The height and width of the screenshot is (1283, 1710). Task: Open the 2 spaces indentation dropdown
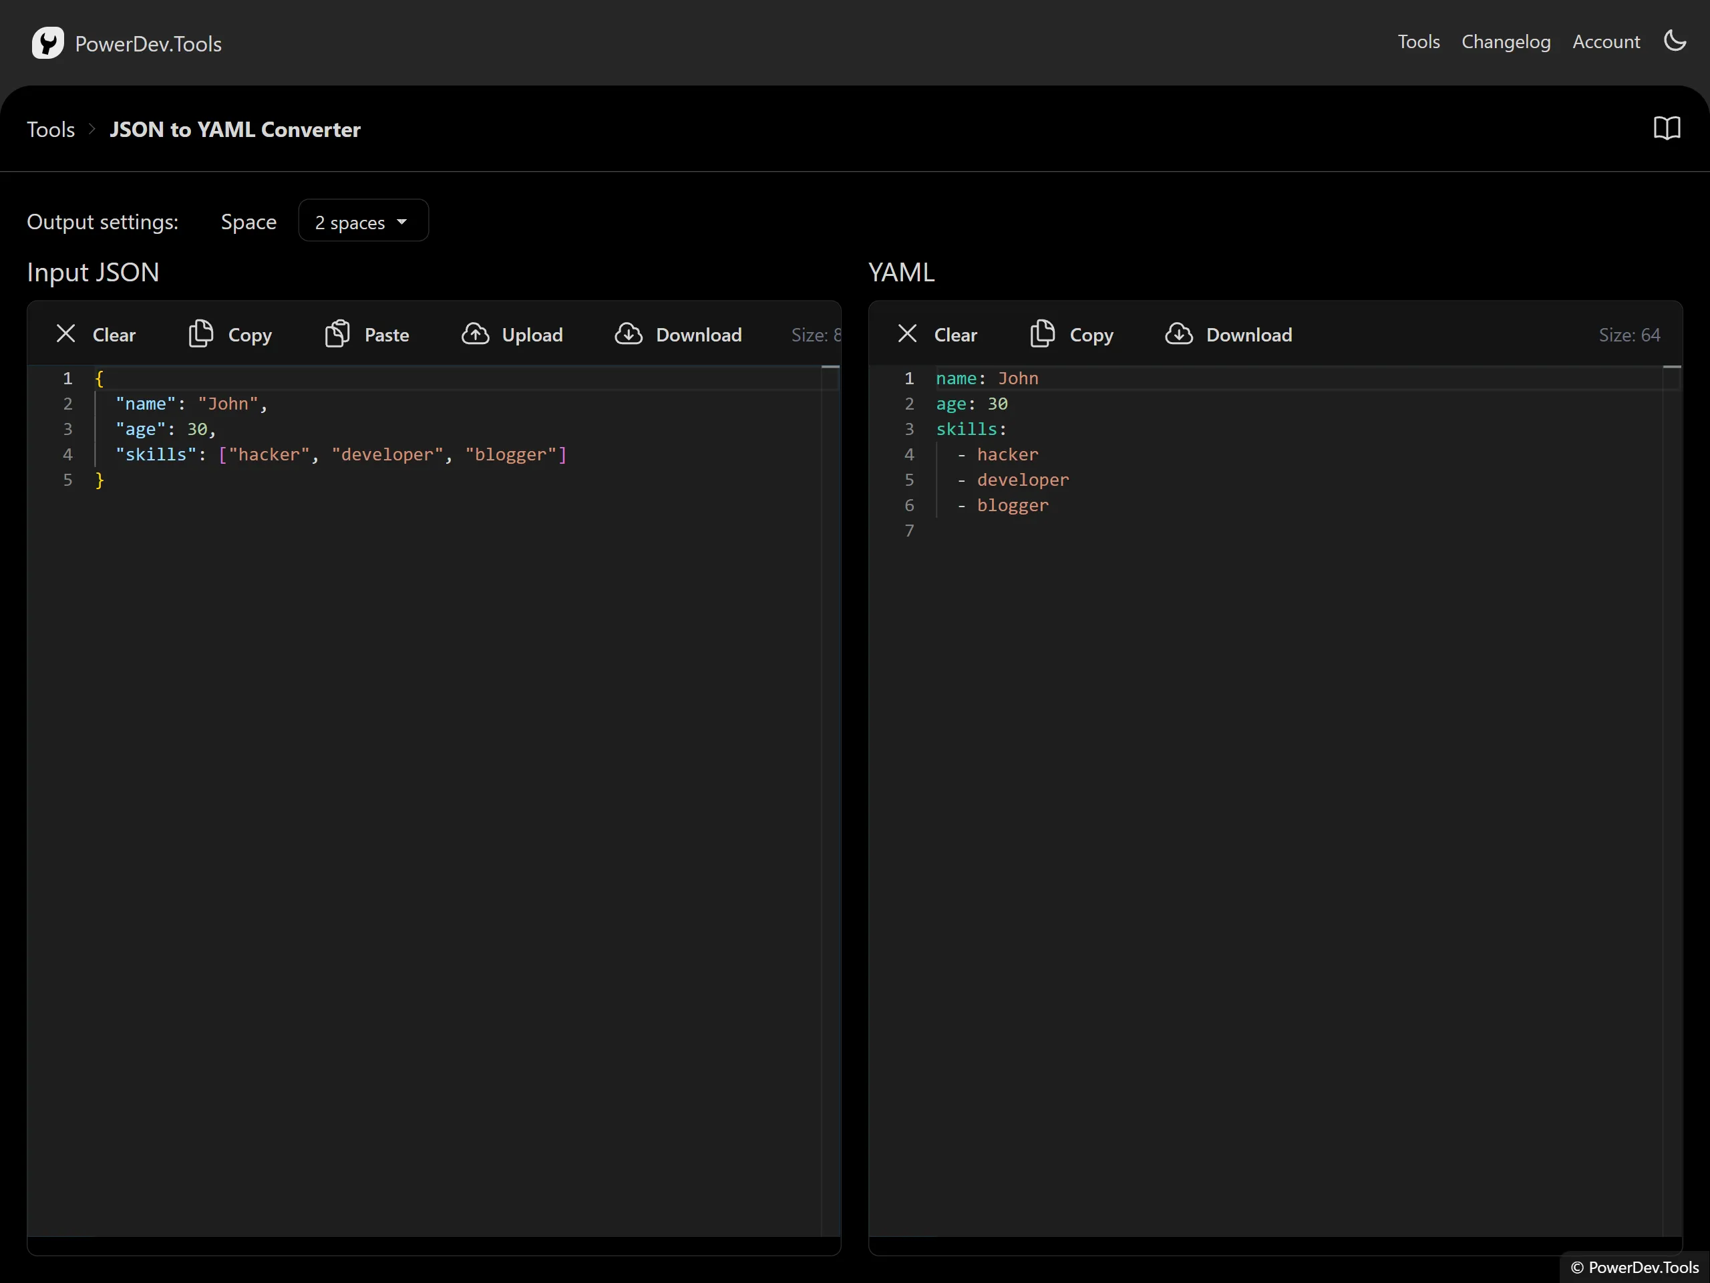363,222
